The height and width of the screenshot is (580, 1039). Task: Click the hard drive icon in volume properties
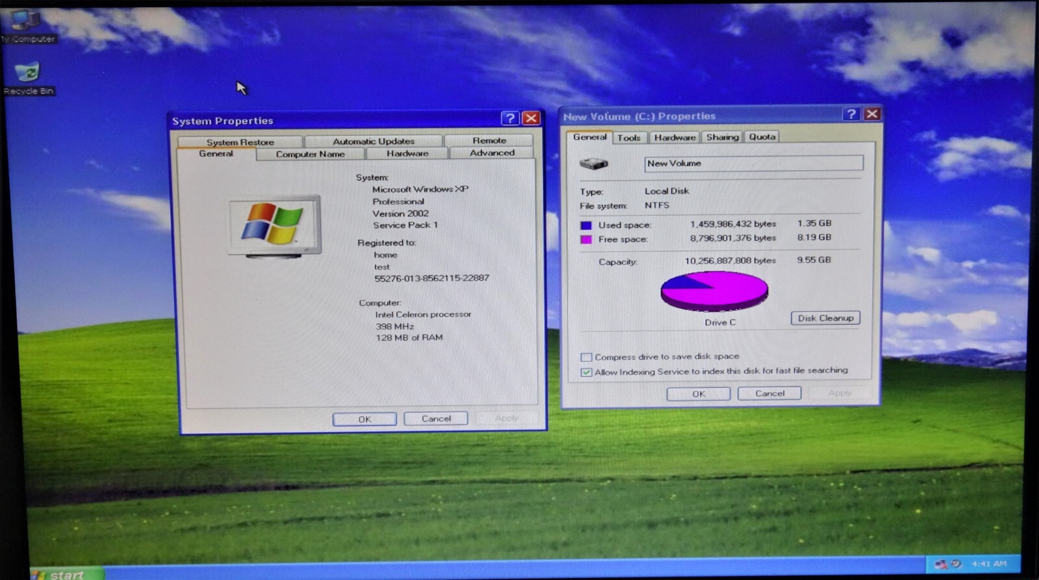coord(594,164)
